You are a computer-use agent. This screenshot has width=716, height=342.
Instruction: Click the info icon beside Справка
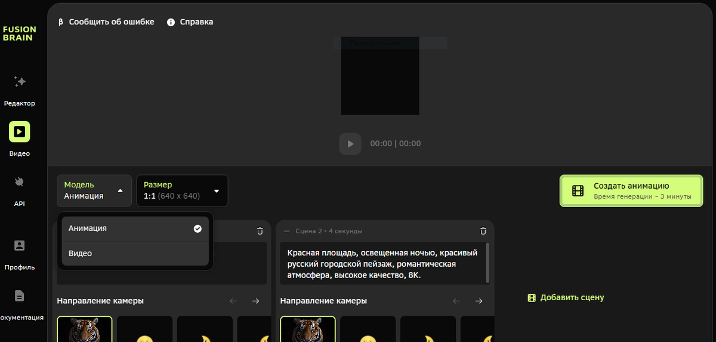tap(171, 22)
